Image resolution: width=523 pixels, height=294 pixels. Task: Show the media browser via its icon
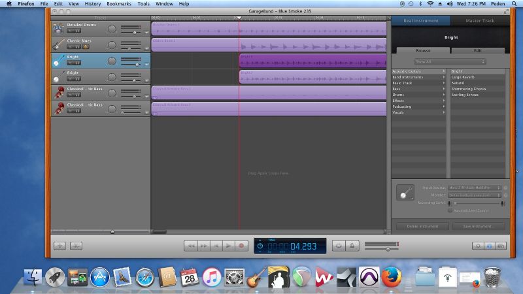501,246
